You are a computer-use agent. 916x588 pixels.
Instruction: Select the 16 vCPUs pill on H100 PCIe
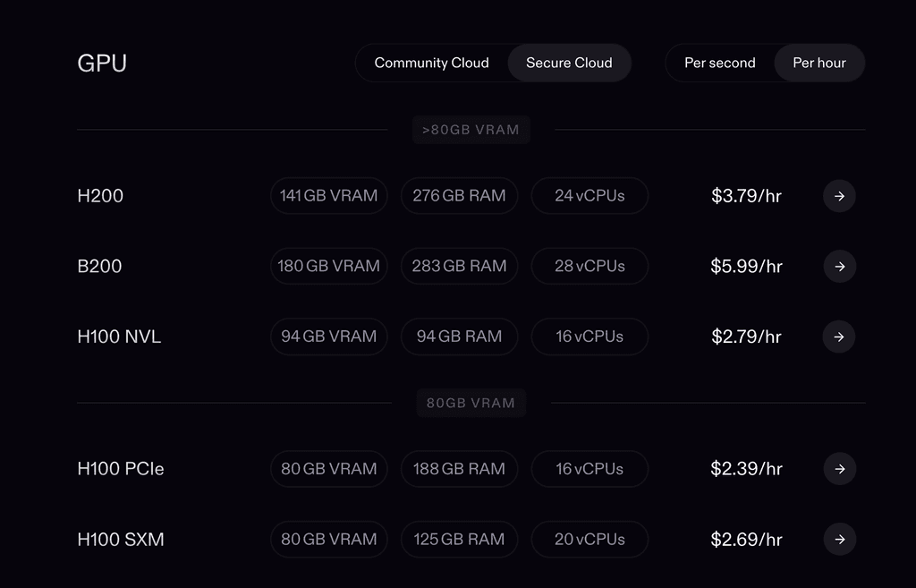click(589, 469)
